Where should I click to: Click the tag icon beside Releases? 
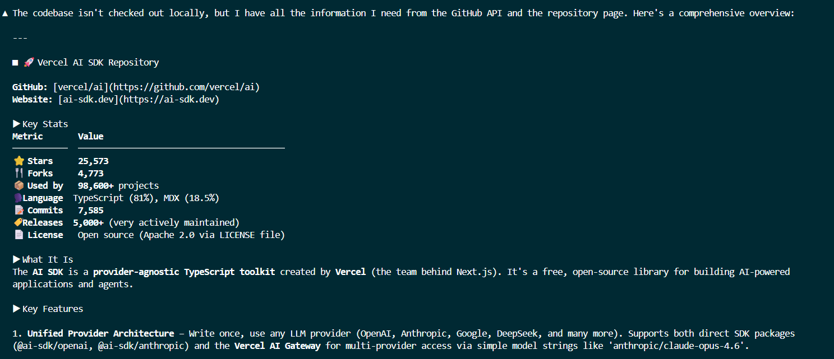(17, 223)
